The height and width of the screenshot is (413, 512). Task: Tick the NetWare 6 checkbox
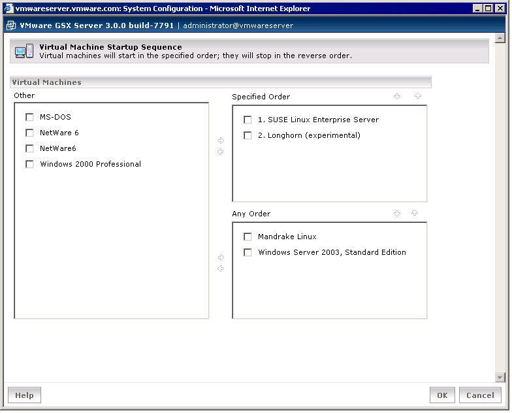coord(29,133)
